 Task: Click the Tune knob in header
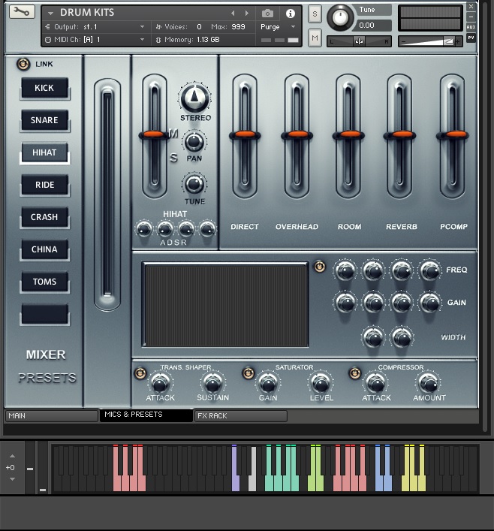[339, 17]
